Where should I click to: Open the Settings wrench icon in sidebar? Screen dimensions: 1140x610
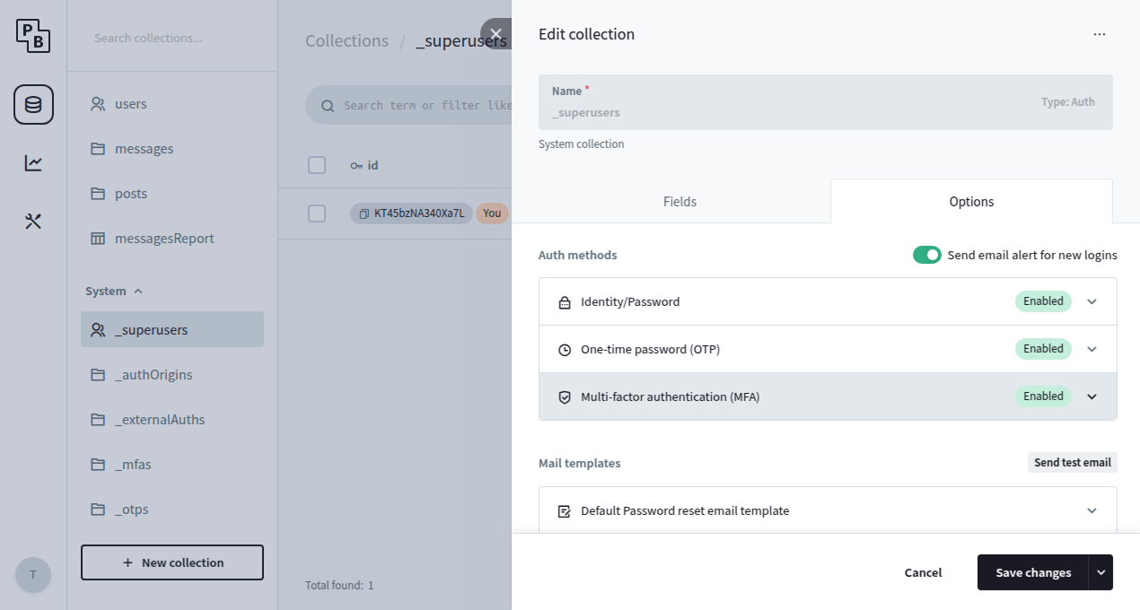[33, 221]
